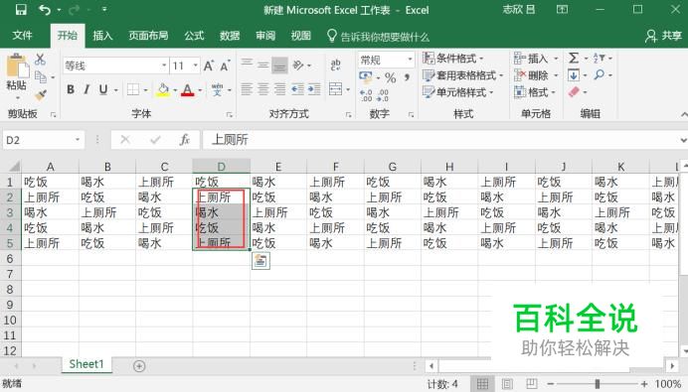
Task: Toggle bold formatting
Action: coord(71,89)
